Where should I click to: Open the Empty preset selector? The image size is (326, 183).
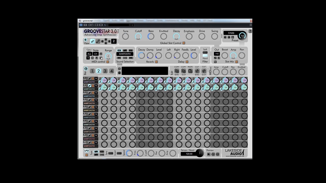[x=231, y=33]
